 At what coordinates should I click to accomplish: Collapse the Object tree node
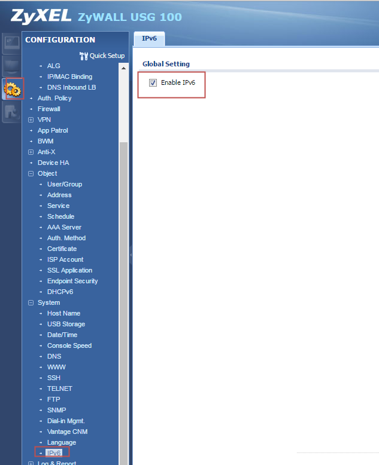point(31,173)
